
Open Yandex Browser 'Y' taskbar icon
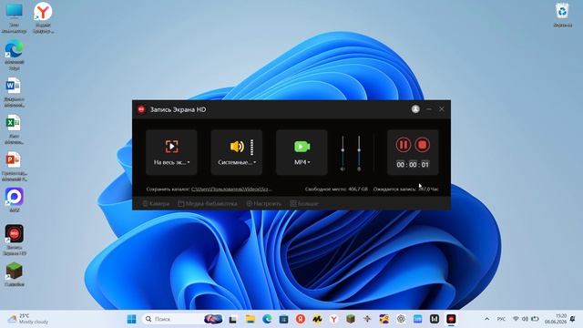click(x=334, y=319)
